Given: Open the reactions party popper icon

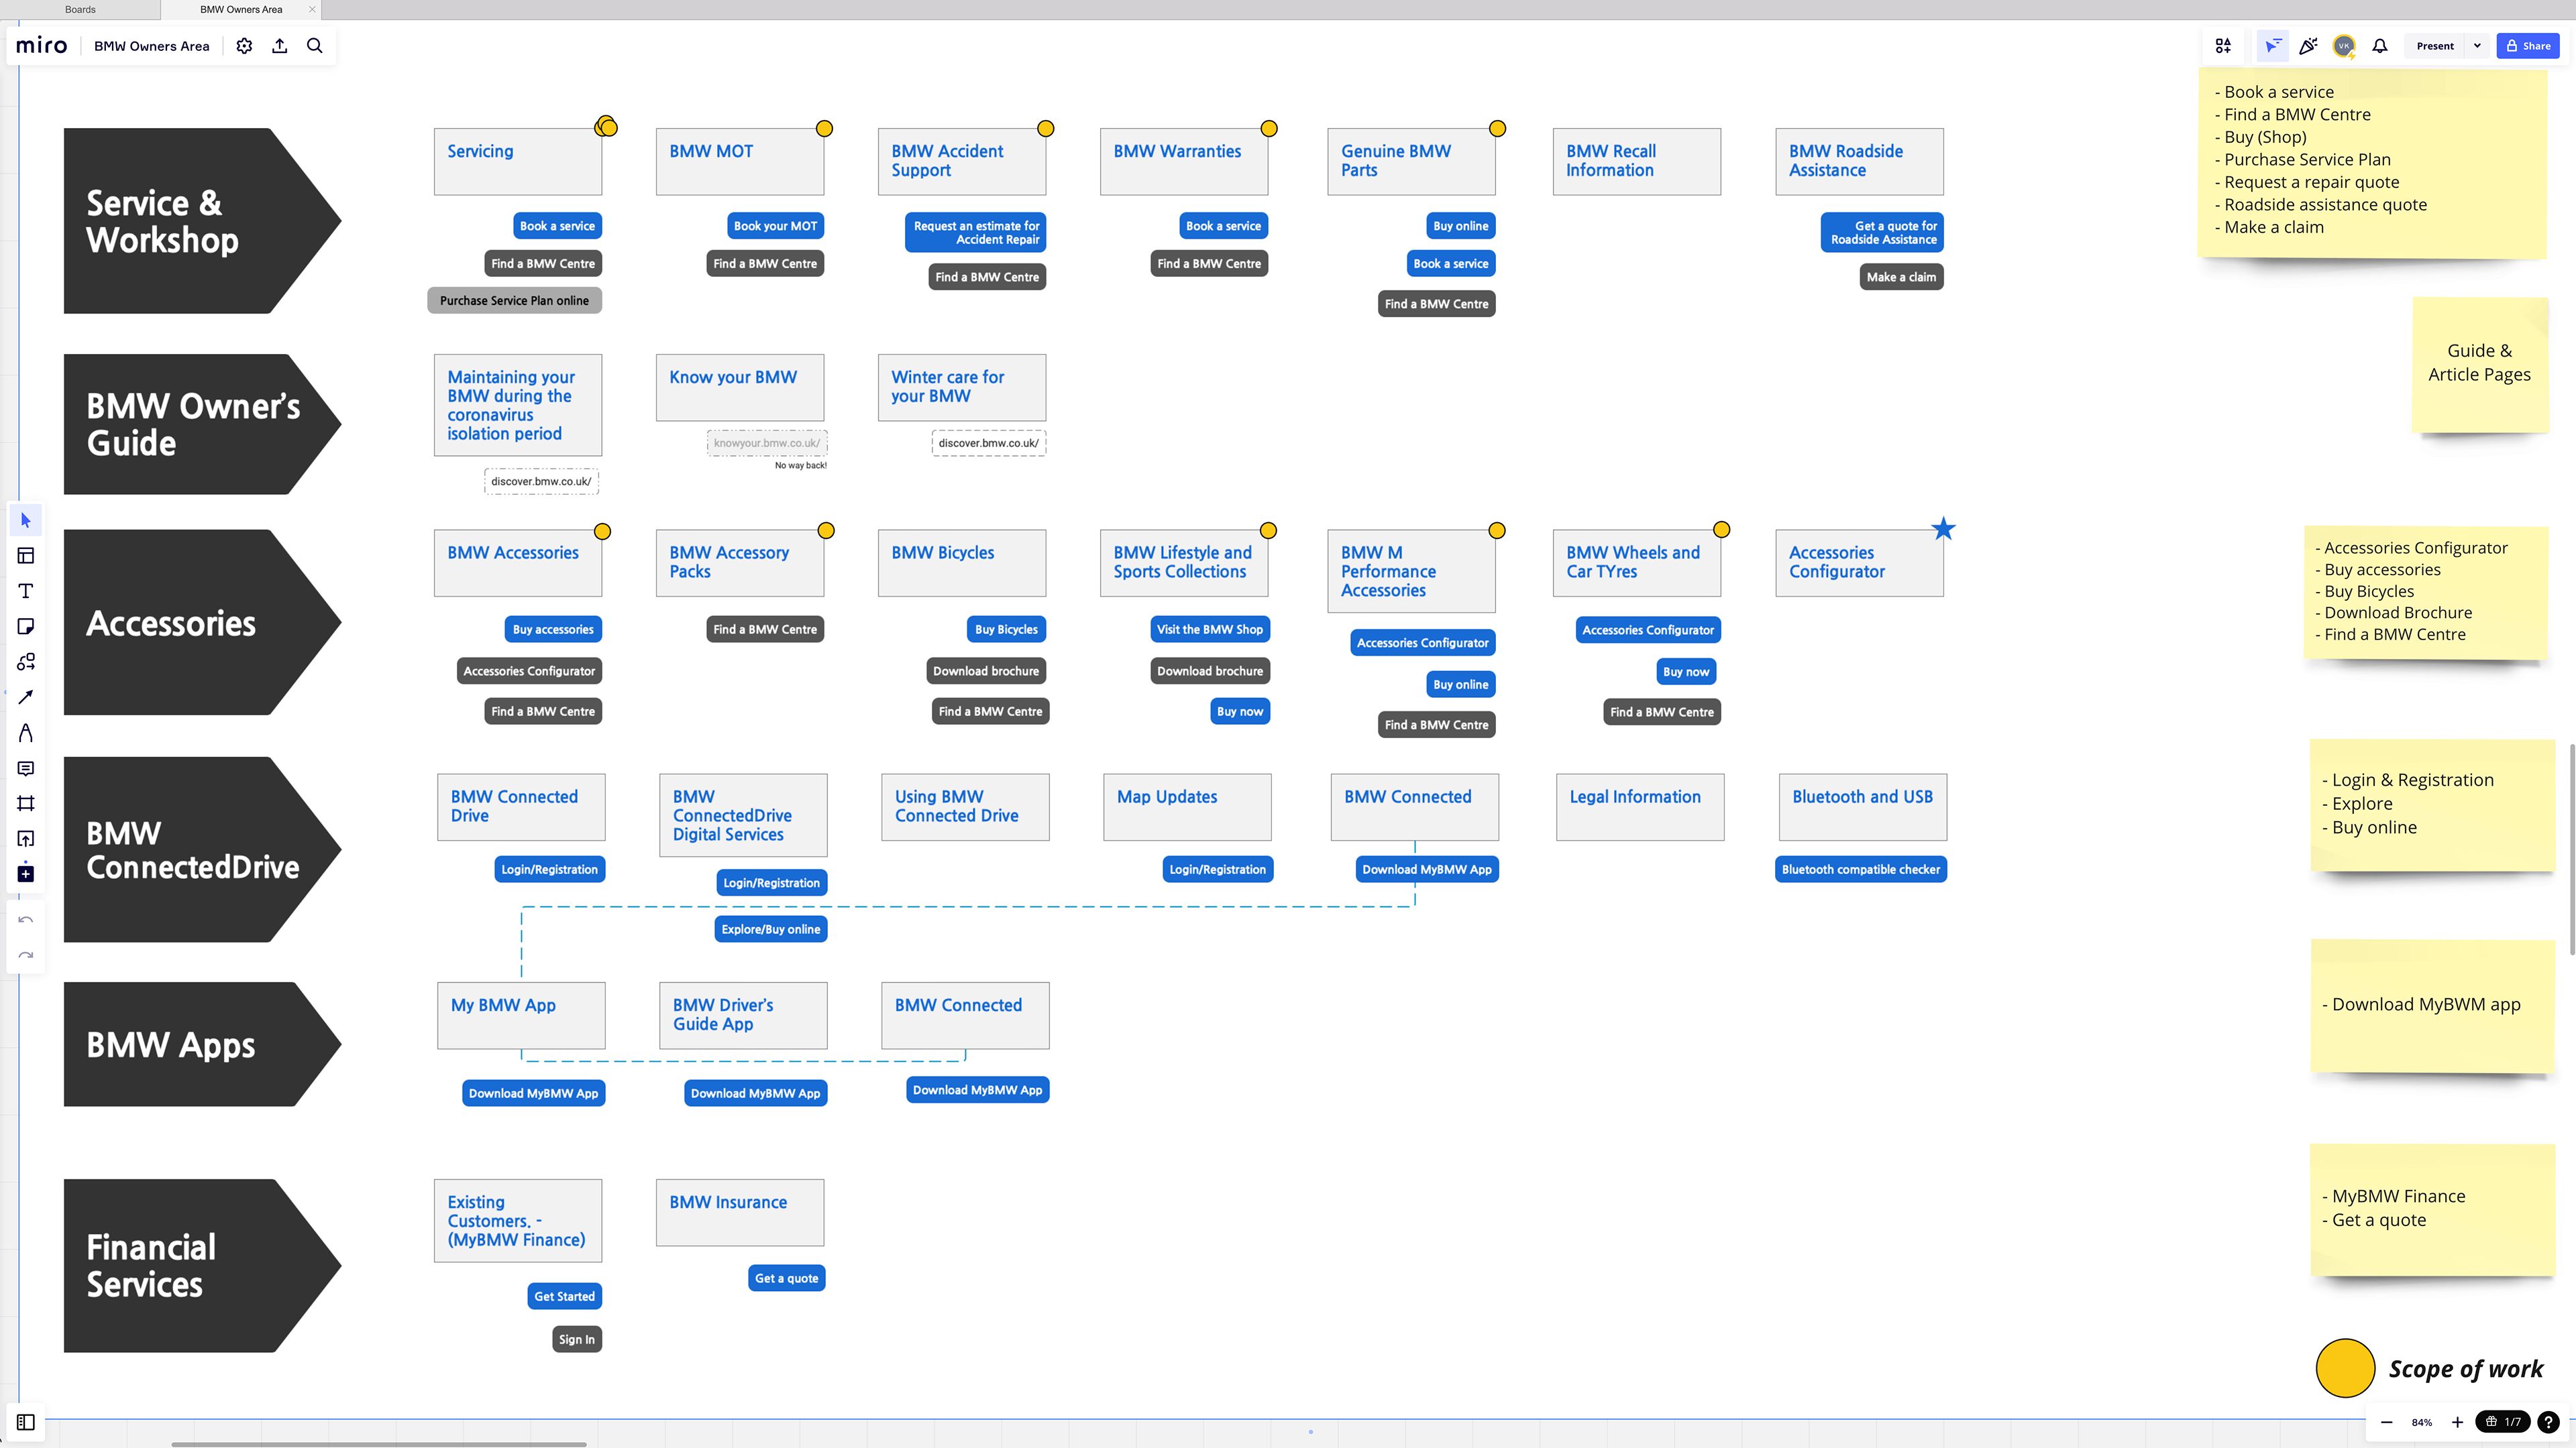Looking at the screenshot, I should pyautogui.click(x=2308, y=46).
